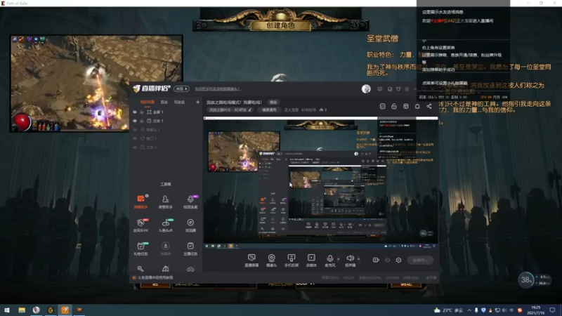Click the stream status button bottom right
This screenshot has height=316, width=562.
pos(420,260)
